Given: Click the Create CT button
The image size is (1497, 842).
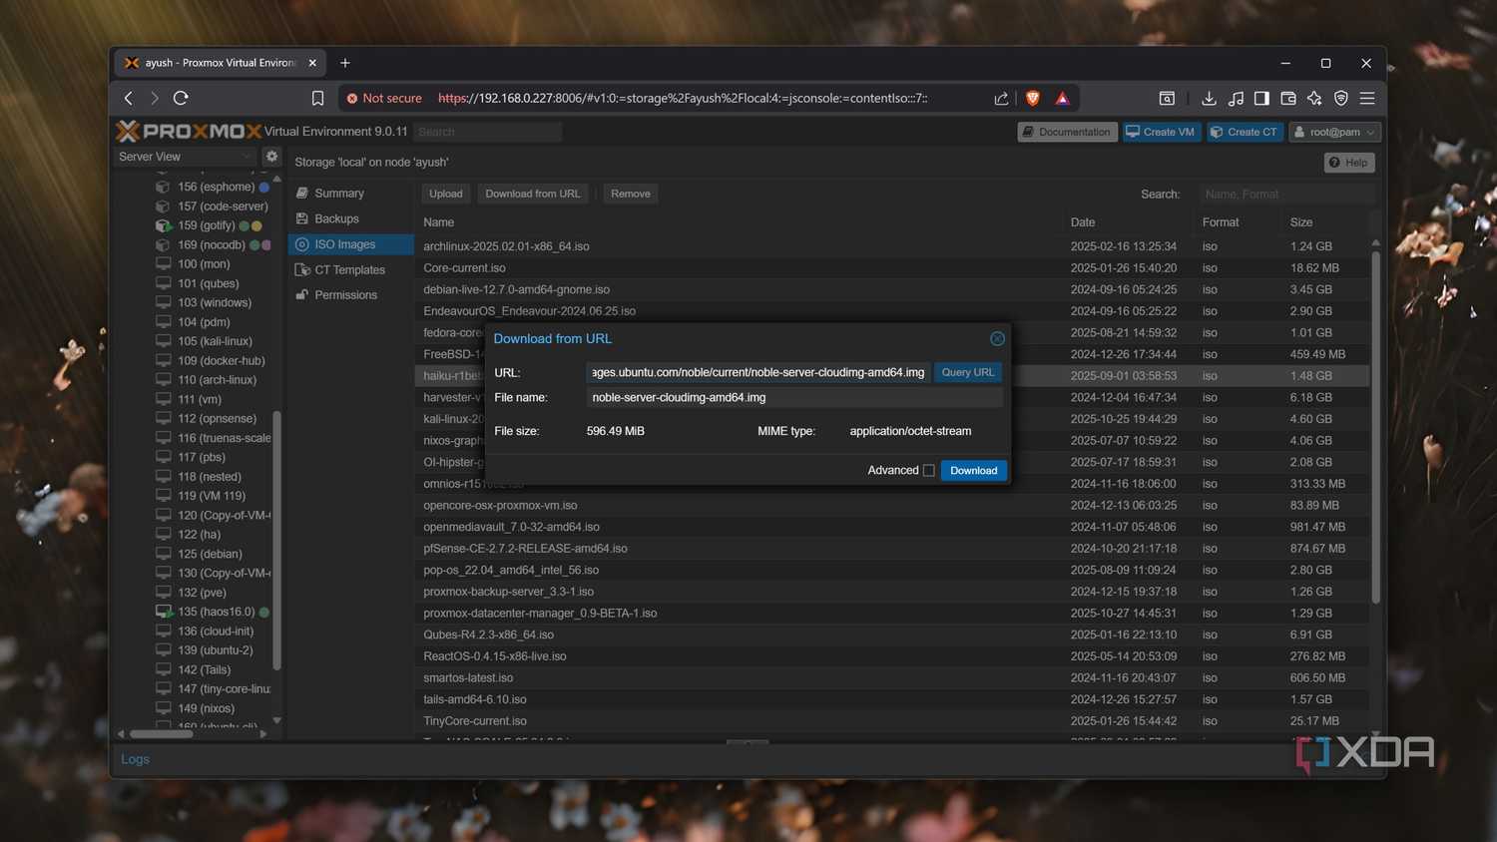Looking at the screenshot, I should (1244, 132).
